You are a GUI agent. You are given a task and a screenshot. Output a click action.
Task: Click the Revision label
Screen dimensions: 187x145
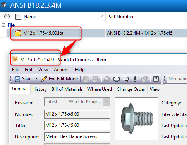click(24, 103)
